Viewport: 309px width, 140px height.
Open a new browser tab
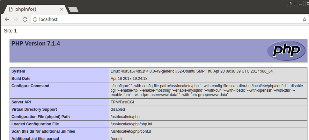click(x=73, y=9)
